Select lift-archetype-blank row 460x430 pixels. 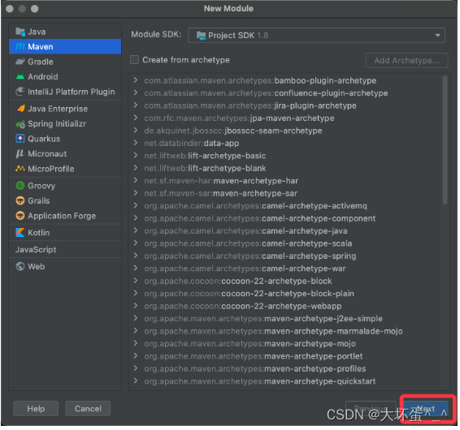tap(285, 168)
